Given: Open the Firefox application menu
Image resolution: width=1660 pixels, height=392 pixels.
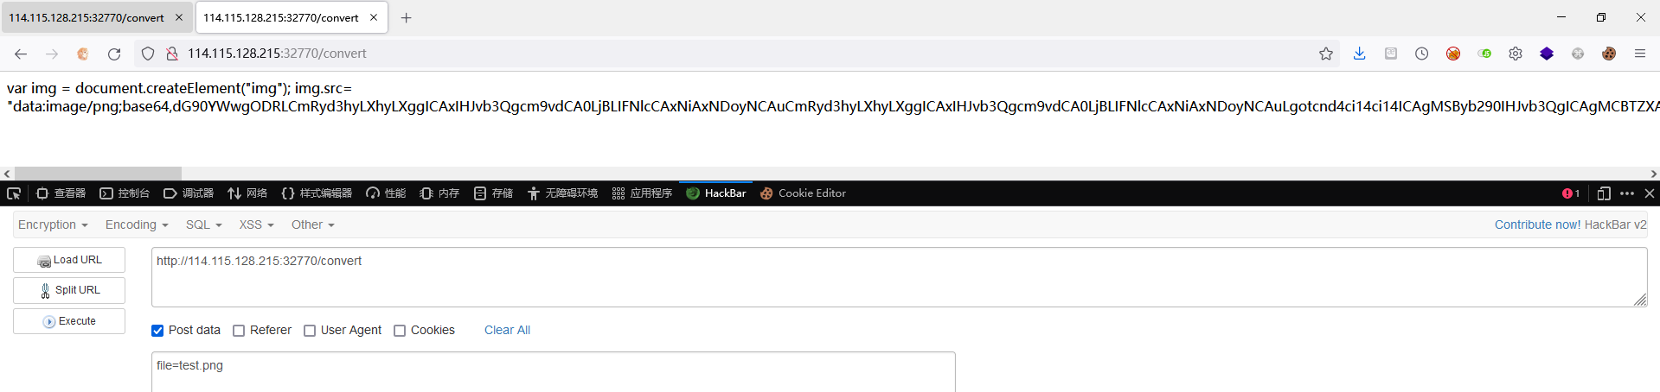Looking at the screenshot, I should click(x=1640, y=54).
